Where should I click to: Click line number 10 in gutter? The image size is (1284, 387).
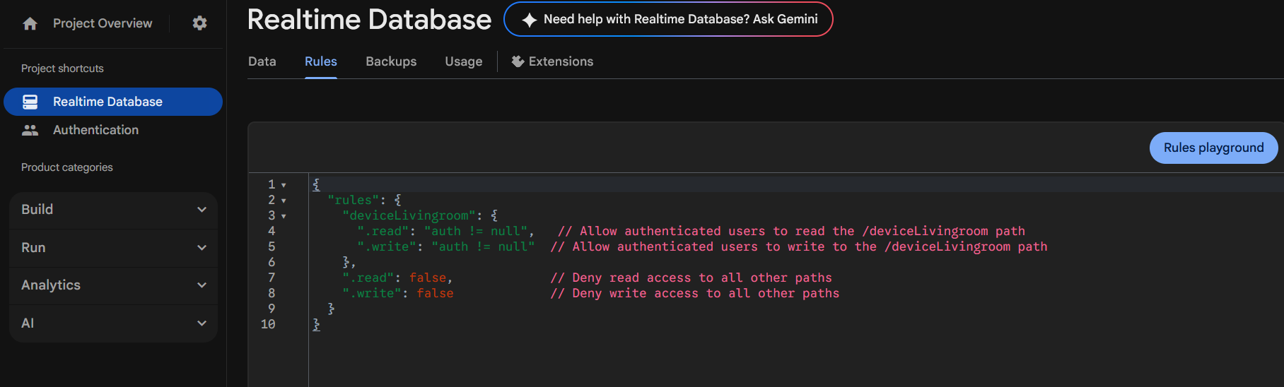point(268,324)
